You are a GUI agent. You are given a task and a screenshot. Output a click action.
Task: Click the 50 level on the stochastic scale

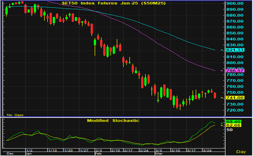(230, 130)
